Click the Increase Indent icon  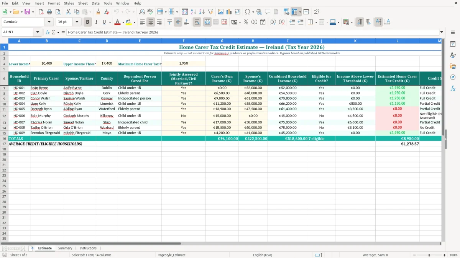coord(292,22)
